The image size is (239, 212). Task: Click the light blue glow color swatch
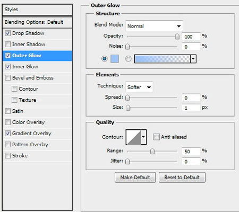coord(115,59)
